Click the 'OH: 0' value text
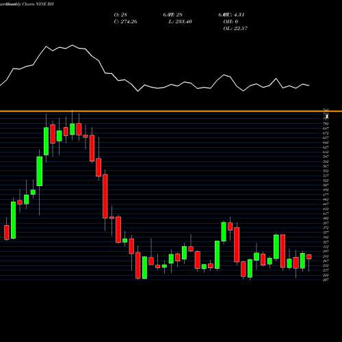Image resolution: width=342 pixels, height=342 pixels. point(231,22)
